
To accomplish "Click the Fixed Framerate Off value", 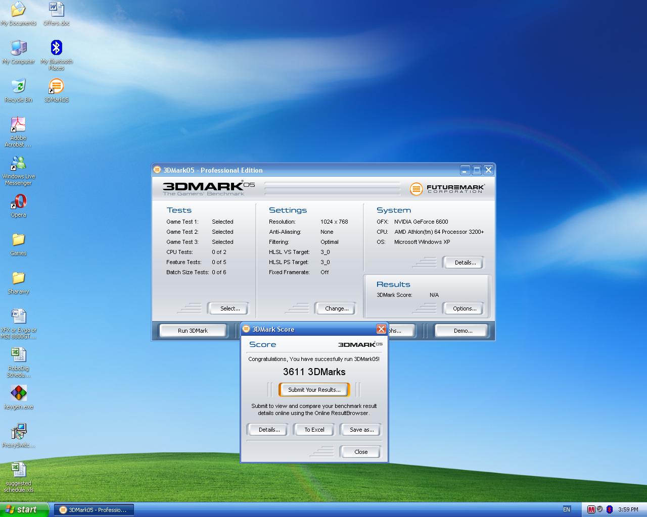I will (x=325, y=272).
